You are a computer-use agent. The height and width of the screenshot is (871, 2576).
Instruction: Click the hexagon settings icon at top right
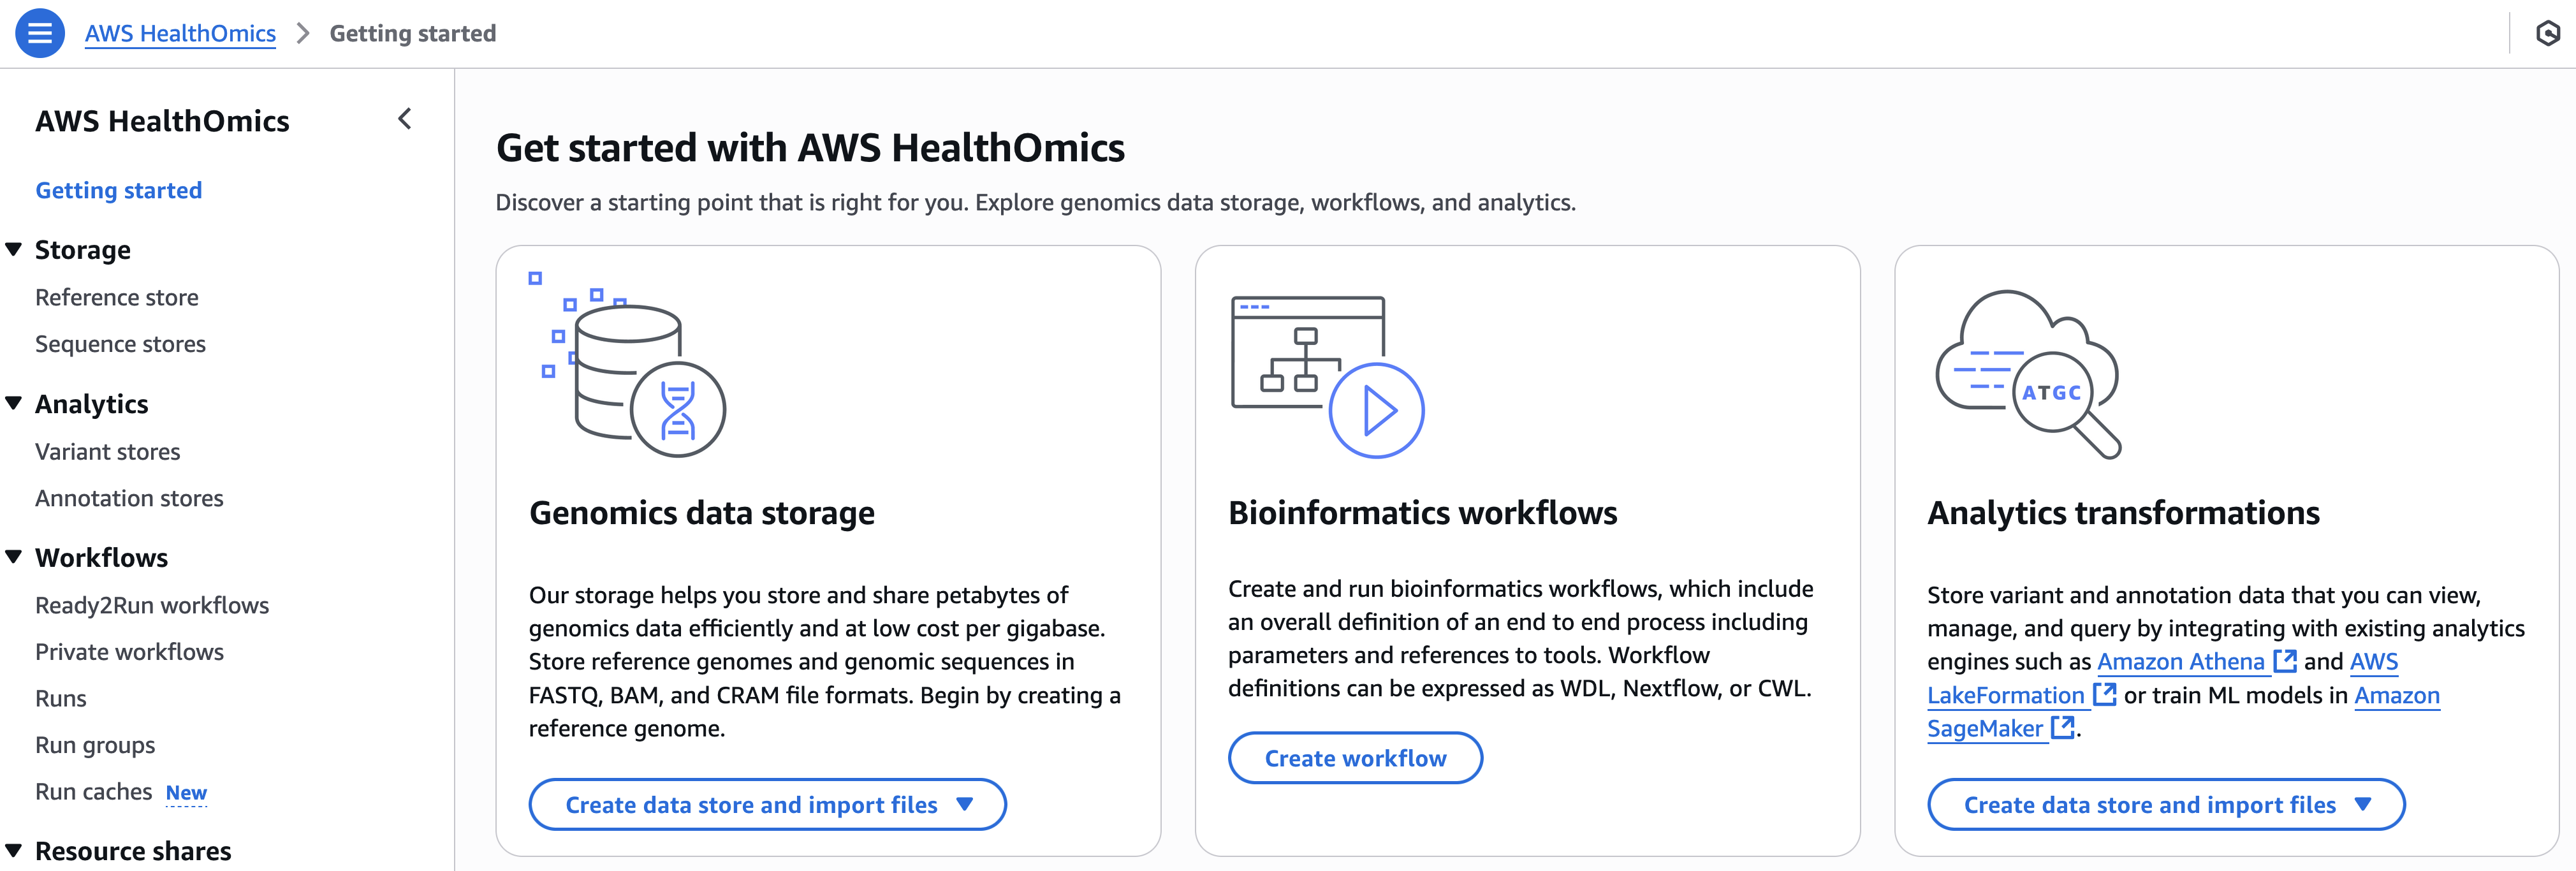[2547, 34]
